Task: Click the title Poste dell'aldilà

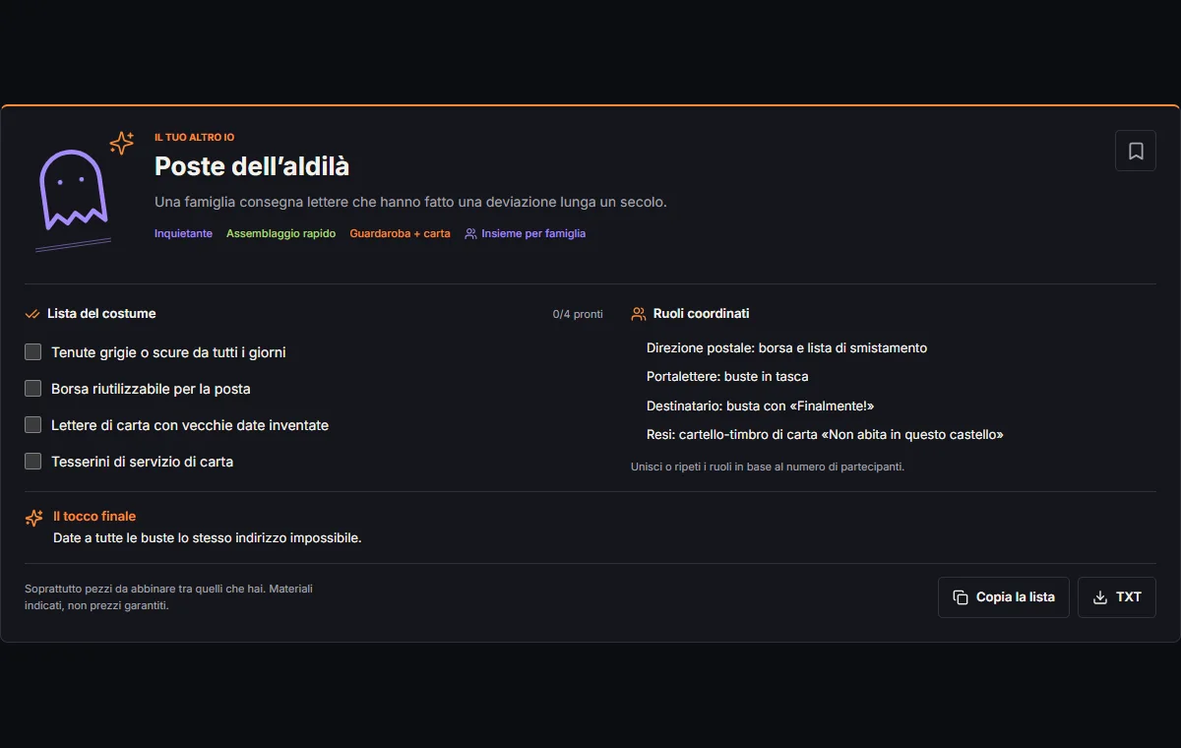Action: (x=252, y=166)
